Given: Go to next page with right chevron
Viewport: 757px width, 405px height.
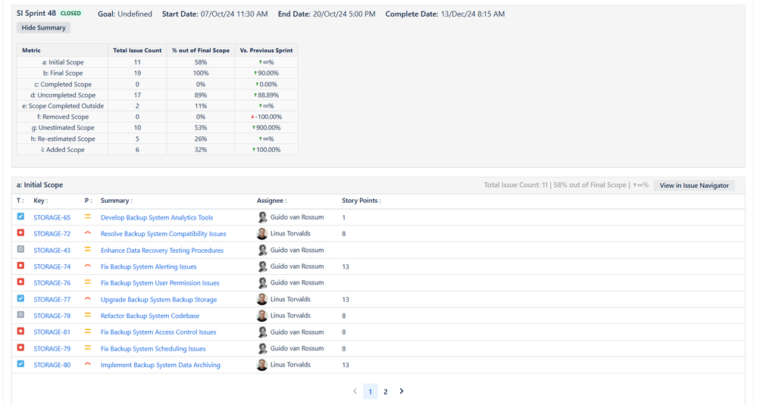Looking at the screenshot, I should (401, 391).
